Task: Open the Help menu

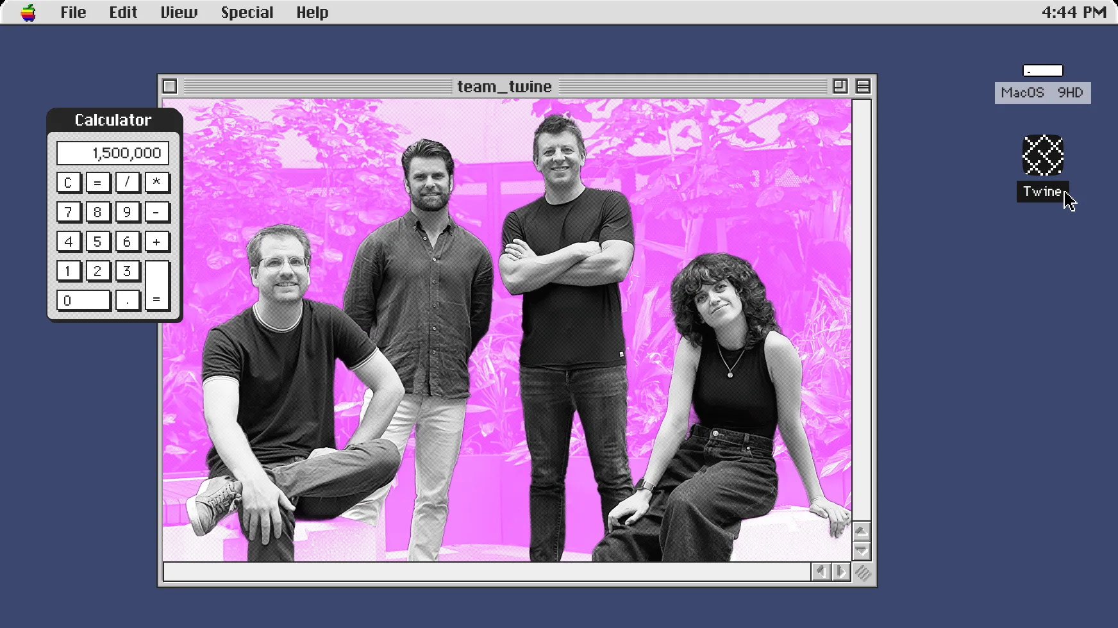Action: [312, 12]
